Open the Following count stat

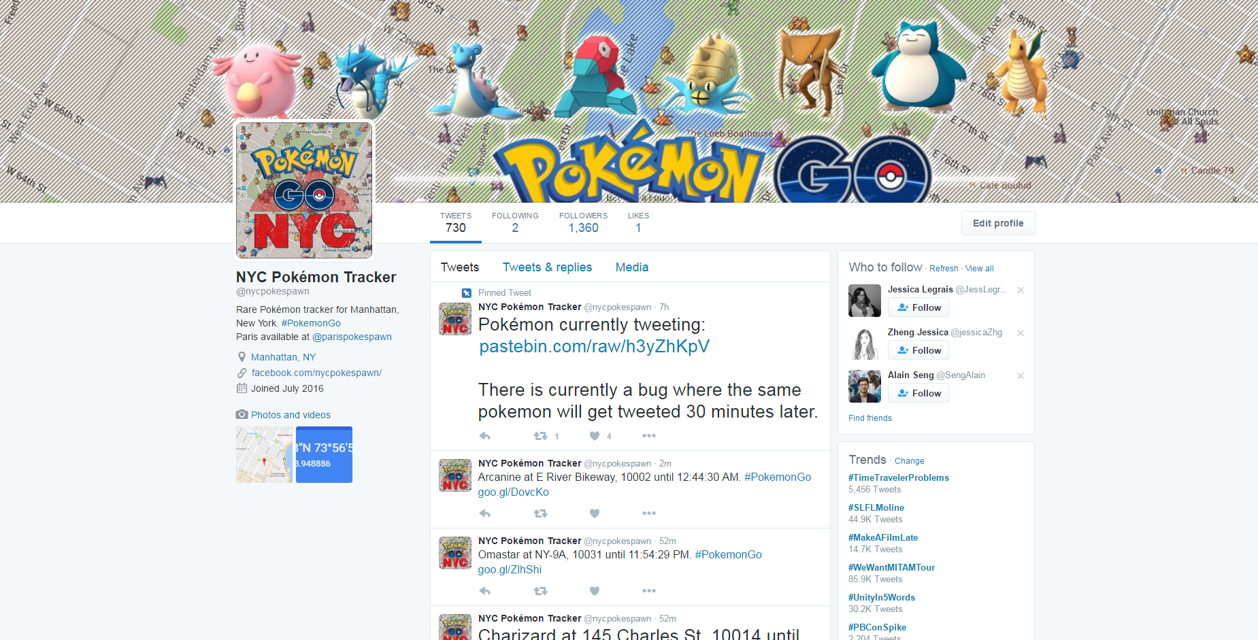coord(515,222)
